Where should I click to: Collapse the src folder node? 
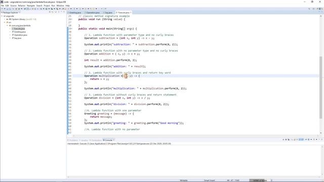(5, 22)
